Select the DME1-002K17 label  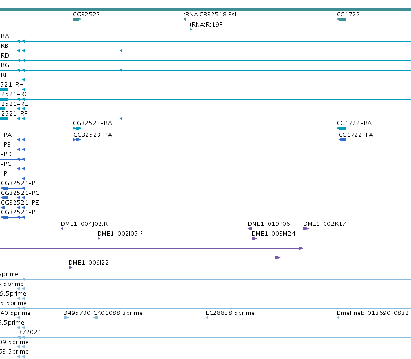[325, 224]
